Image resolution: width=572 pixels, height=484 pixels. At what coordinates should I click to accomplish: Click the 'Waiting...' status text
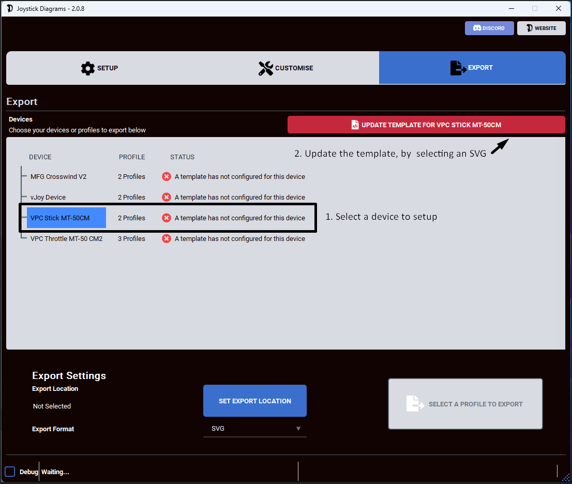(55, 472)
